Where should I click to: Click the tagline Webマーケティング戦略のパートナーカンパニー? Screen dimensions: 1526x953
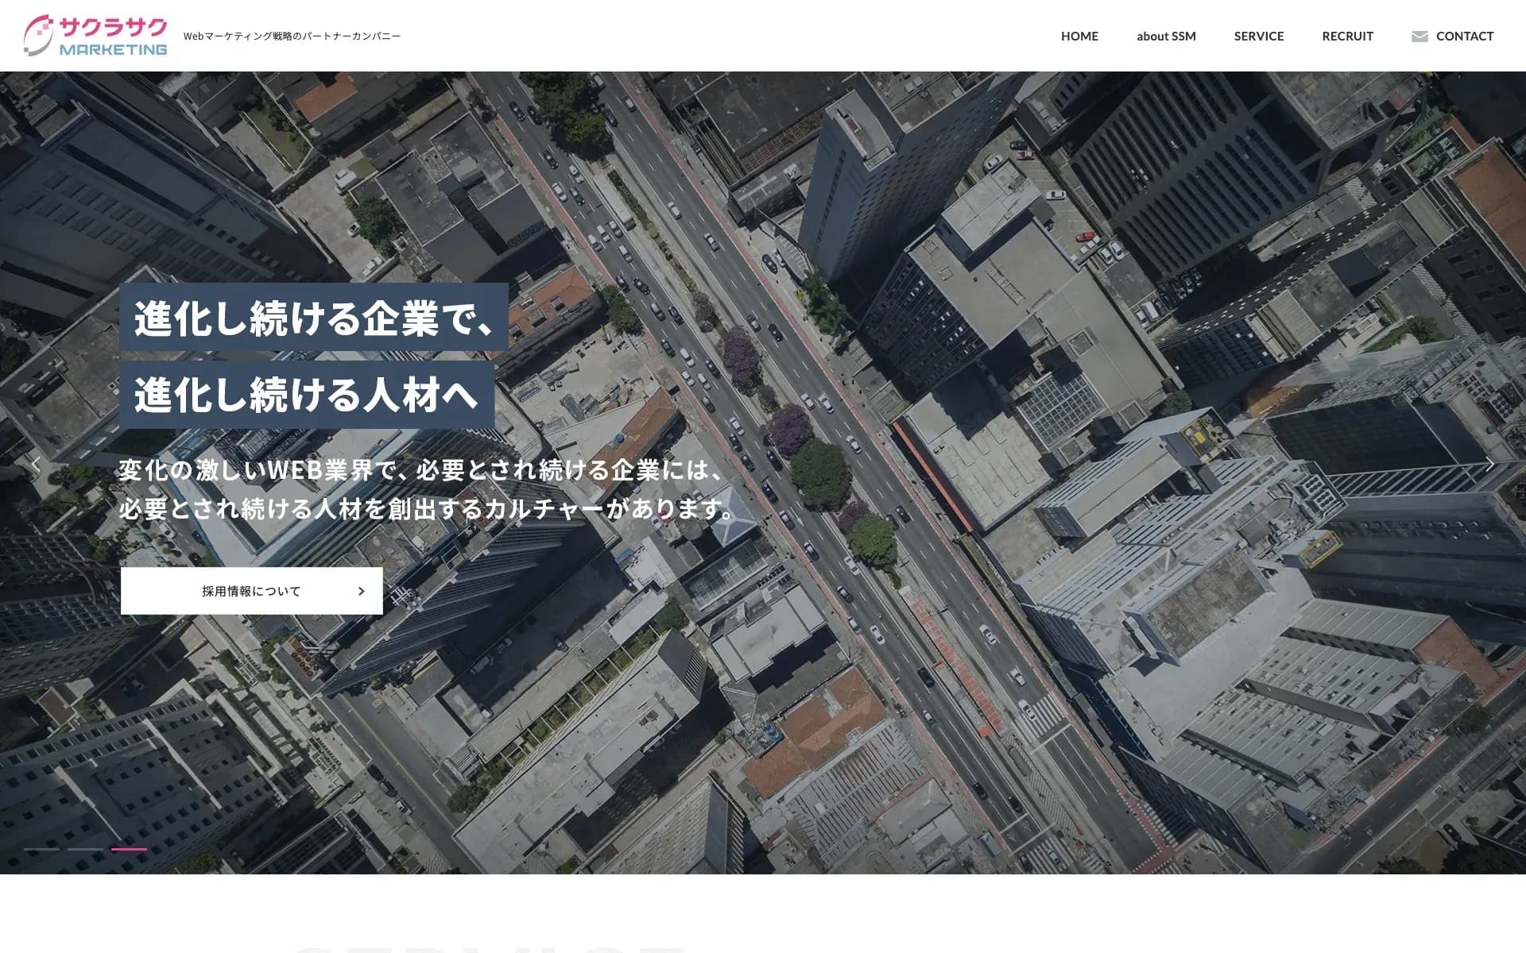292,36
